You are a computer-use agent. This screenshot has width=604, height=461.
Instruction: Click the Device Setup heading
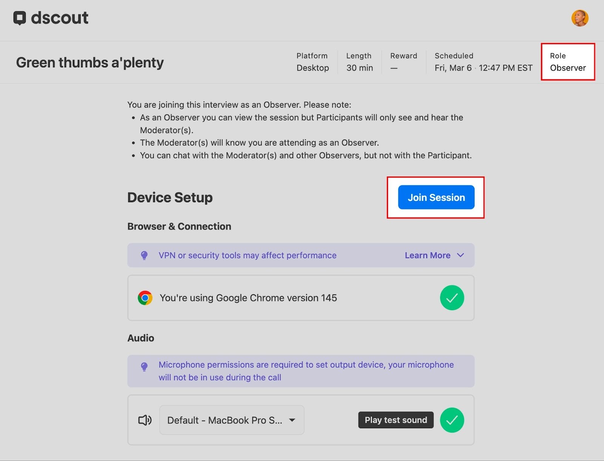click(170, 198)
